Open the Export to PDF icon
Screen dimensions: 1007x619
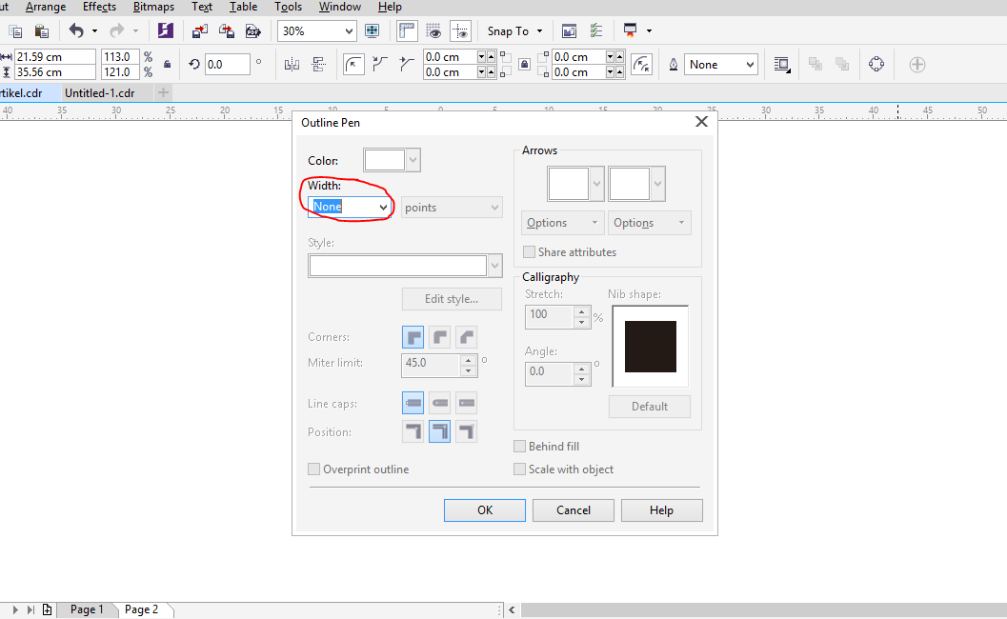(x=252, y=30)
